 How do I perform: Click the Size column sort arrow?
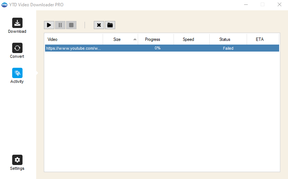135,39
